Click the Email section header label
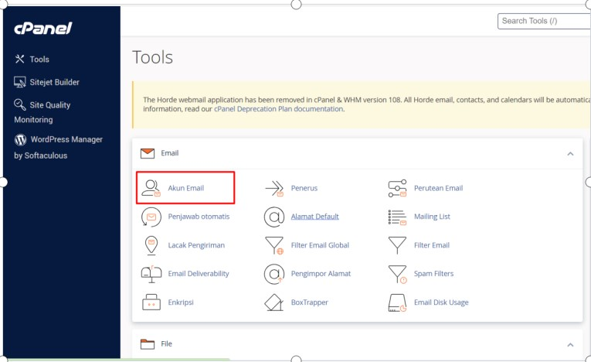This screenshot has width=591, height=362. coord(170,153)
